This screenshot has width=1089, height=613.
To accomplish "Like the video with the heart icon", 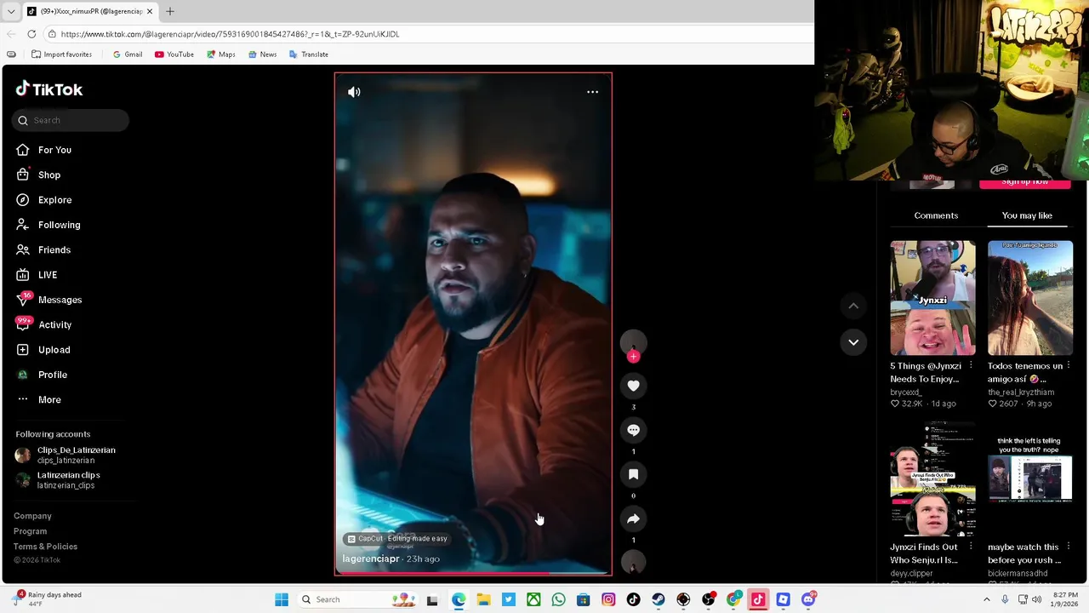I will coord(633,386).
